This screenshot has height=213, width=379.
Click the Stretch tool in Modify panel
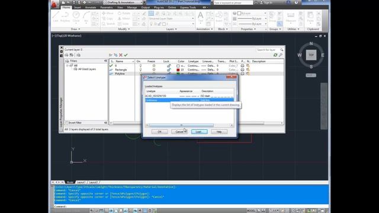tap(108, 24)
